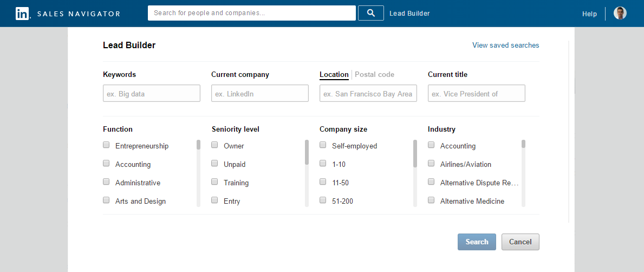Image resolution: width=644 pixels, height=272 pixels.
Task: Select the Accounting industry checkbox
Action: tap(431, 145)
